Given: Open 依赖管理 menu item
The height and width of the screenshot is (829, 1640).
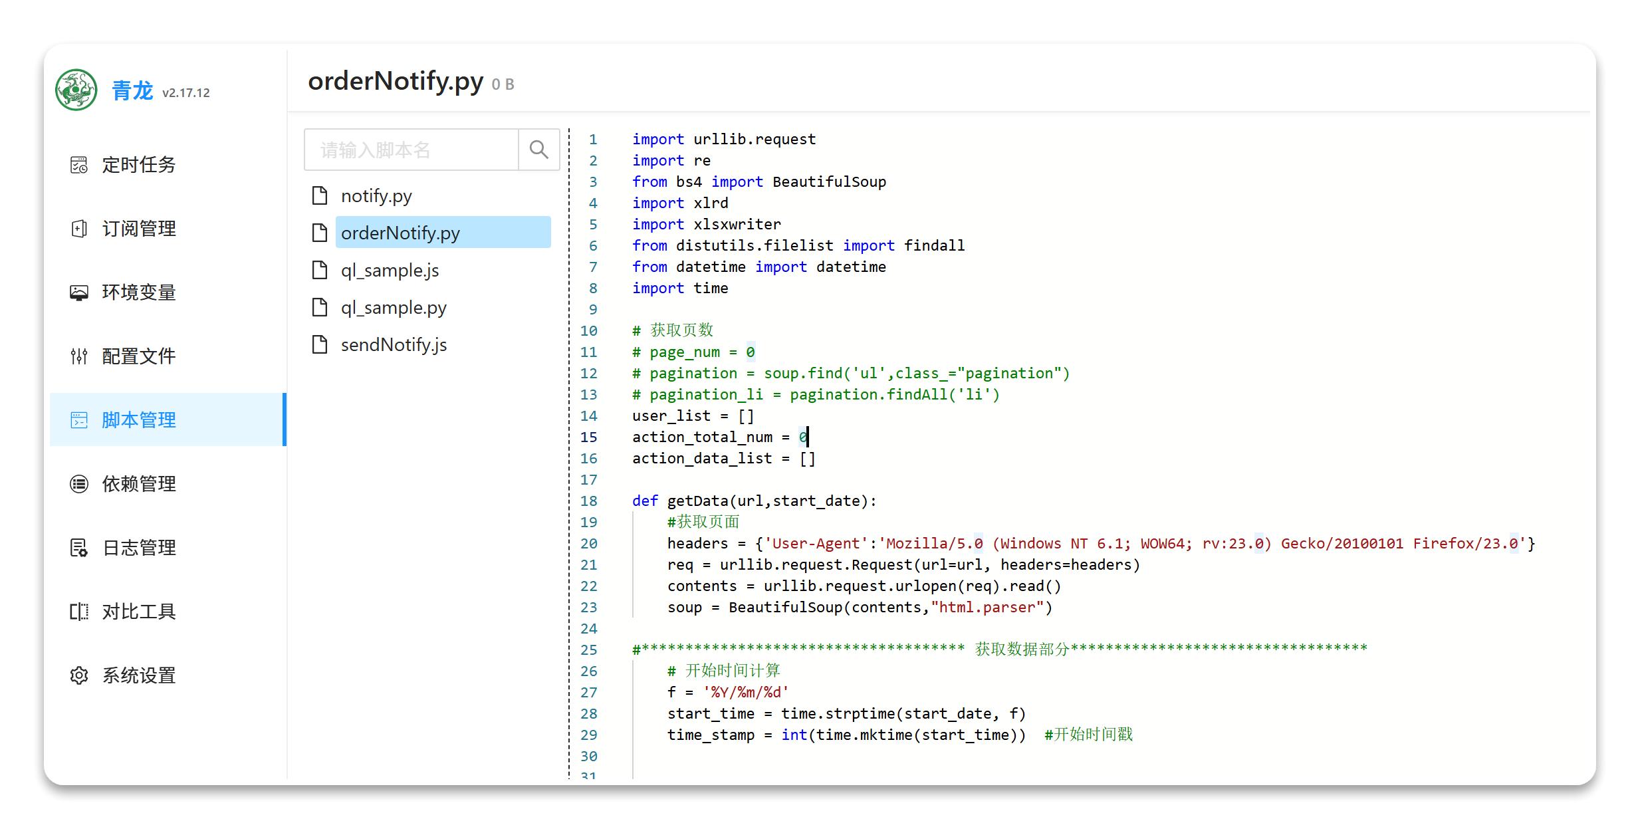Looking at the screenshot, I should pos(168,484).
